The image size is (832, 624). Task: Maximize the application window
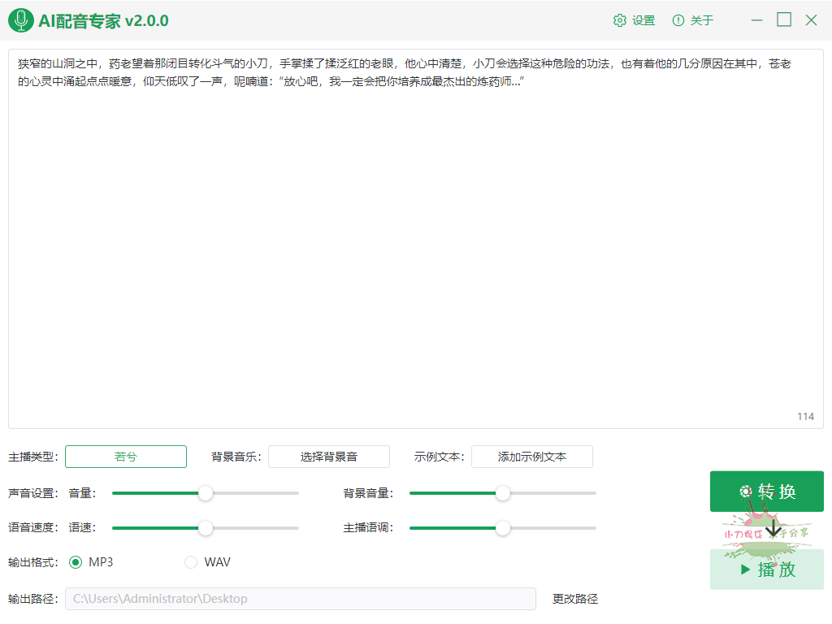click(784, 20)
